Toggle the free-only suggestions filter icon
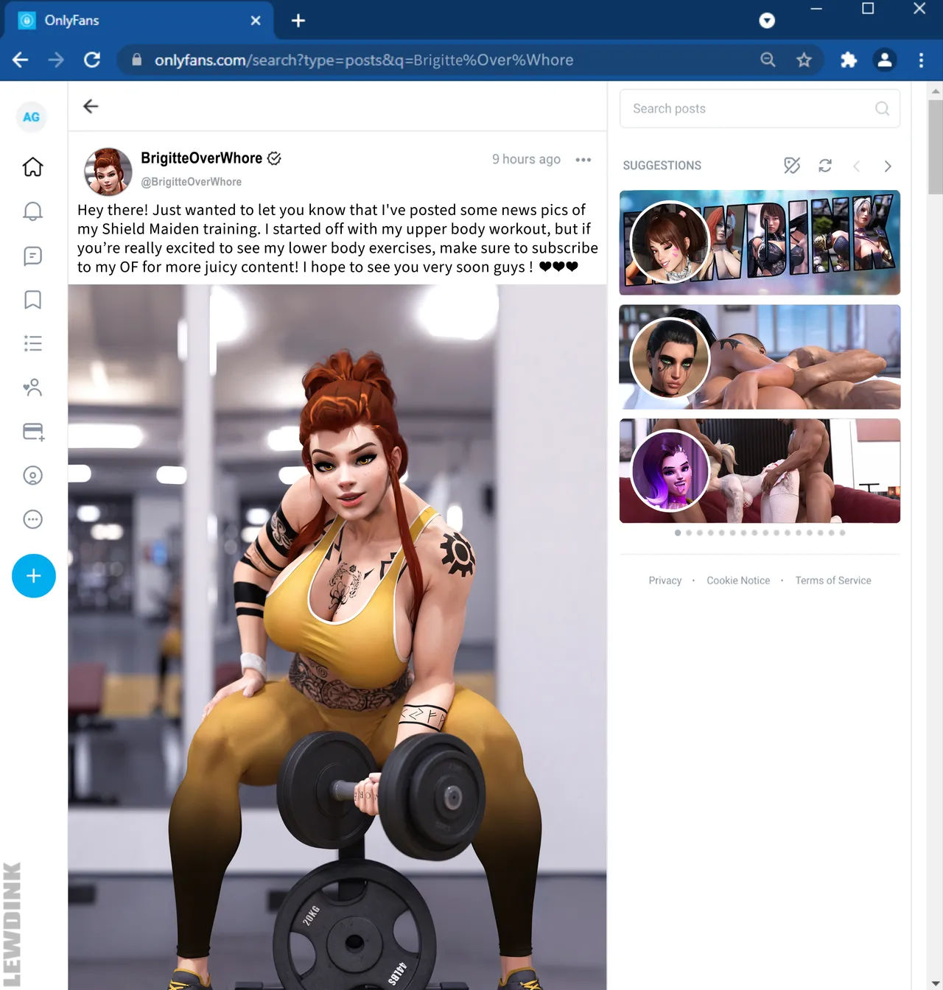 coord(792,166)
